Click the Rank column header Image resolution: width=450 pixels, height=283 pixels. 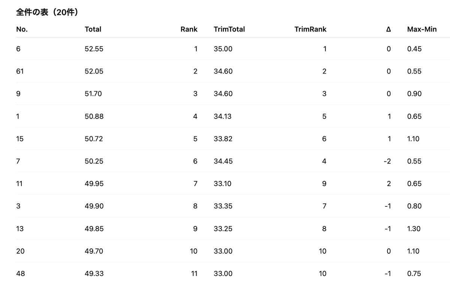pos(189,29)
